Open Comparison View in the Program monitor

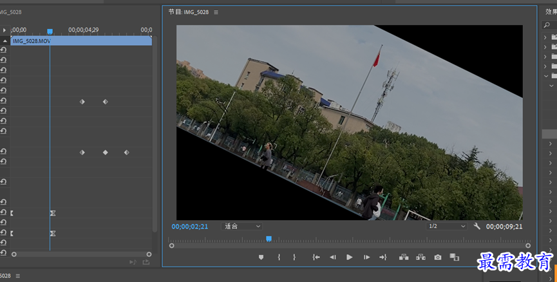click(455, 257)
